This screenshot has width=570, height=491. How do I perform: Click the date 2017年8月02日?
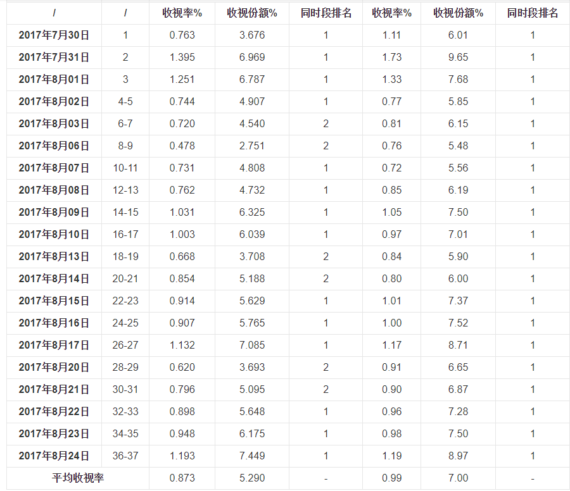(x=54, y=102)
